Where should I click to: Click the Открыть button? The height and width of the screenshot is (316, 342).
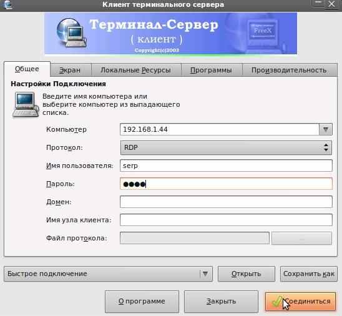(x=247, y=274)
